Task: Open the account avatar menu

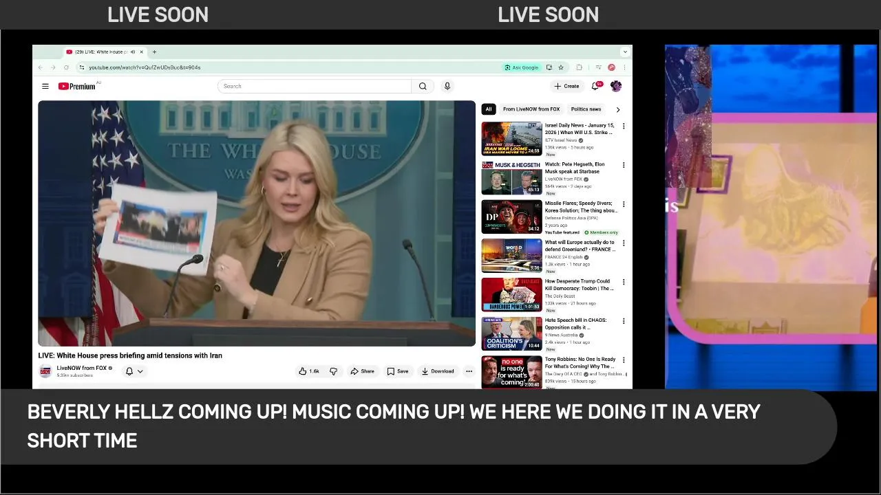Action: click(616, 86)
